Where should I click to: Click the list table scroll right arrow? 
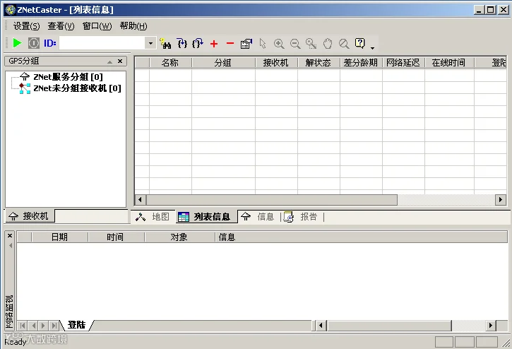click(501, 199)
